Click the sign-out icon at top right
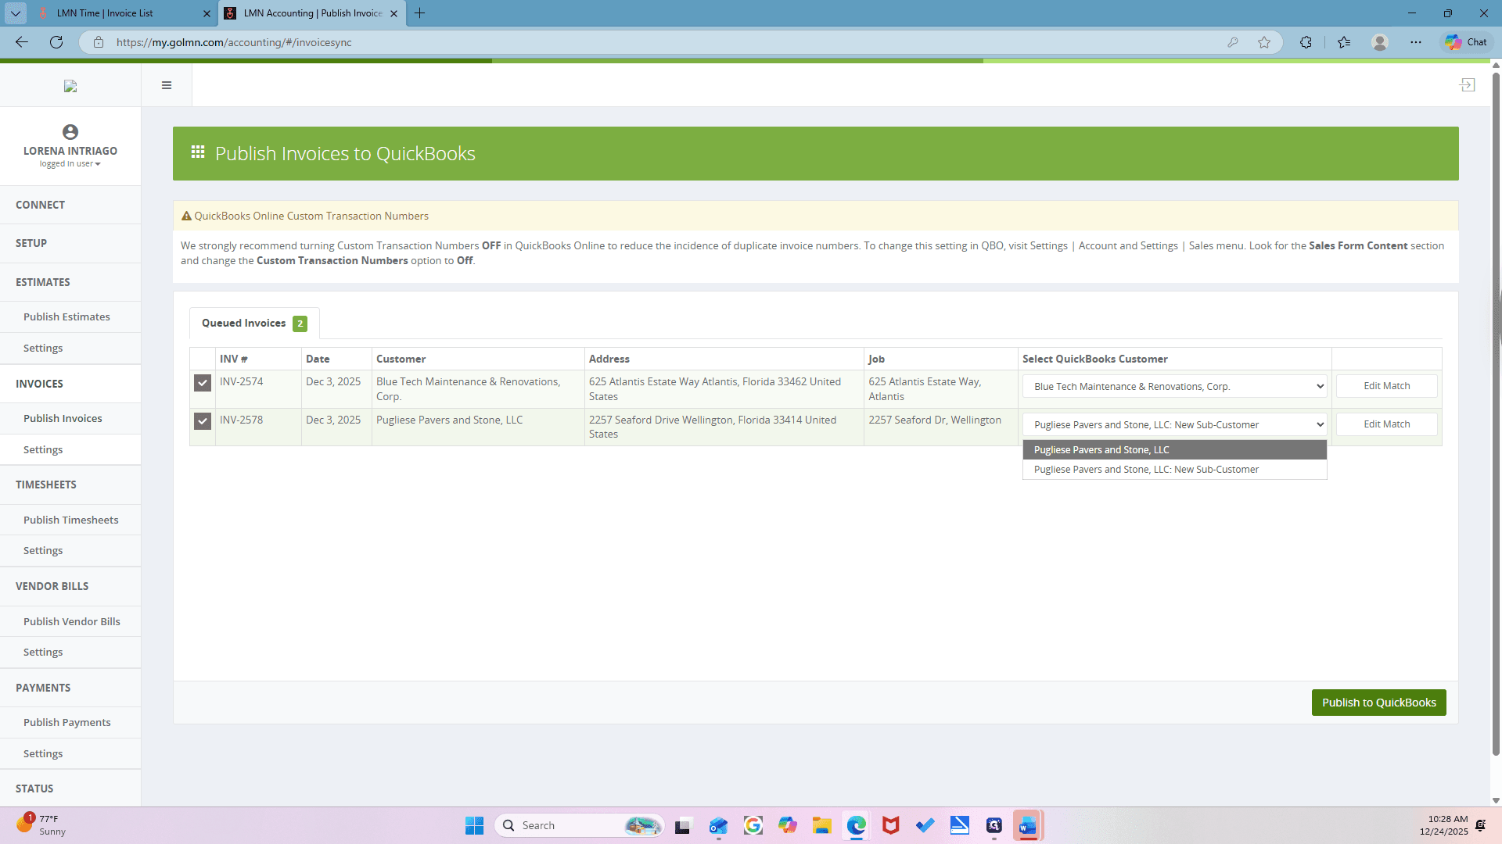The image size is (1502, 844). pos(1467,84)
